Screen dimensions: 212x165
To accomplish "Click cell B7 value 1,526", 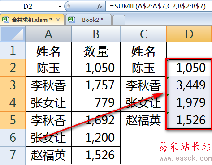I will pos(96,155).
